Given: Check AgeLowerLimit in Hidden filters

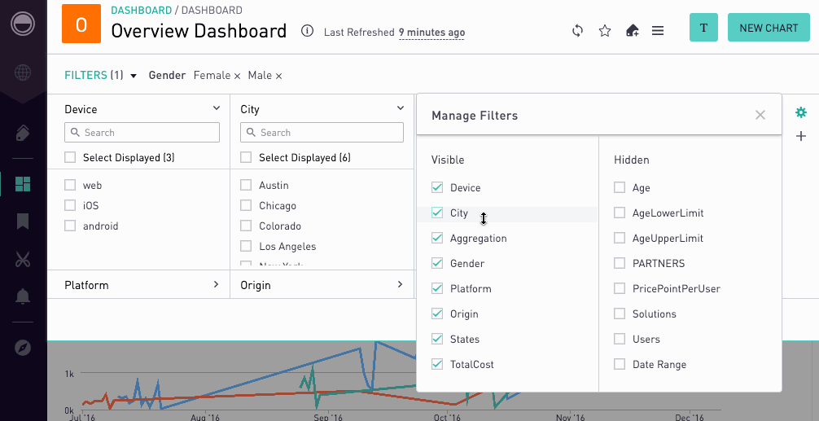Looking at the screenshot, I should coord(620,213).
